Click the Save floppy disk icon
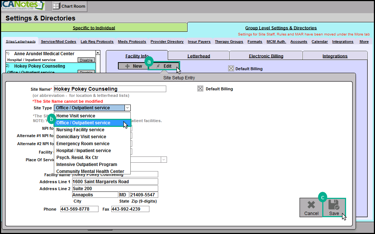Image resolution: width=375 pixels, height=234 pixels. click(x=334, y=205)
